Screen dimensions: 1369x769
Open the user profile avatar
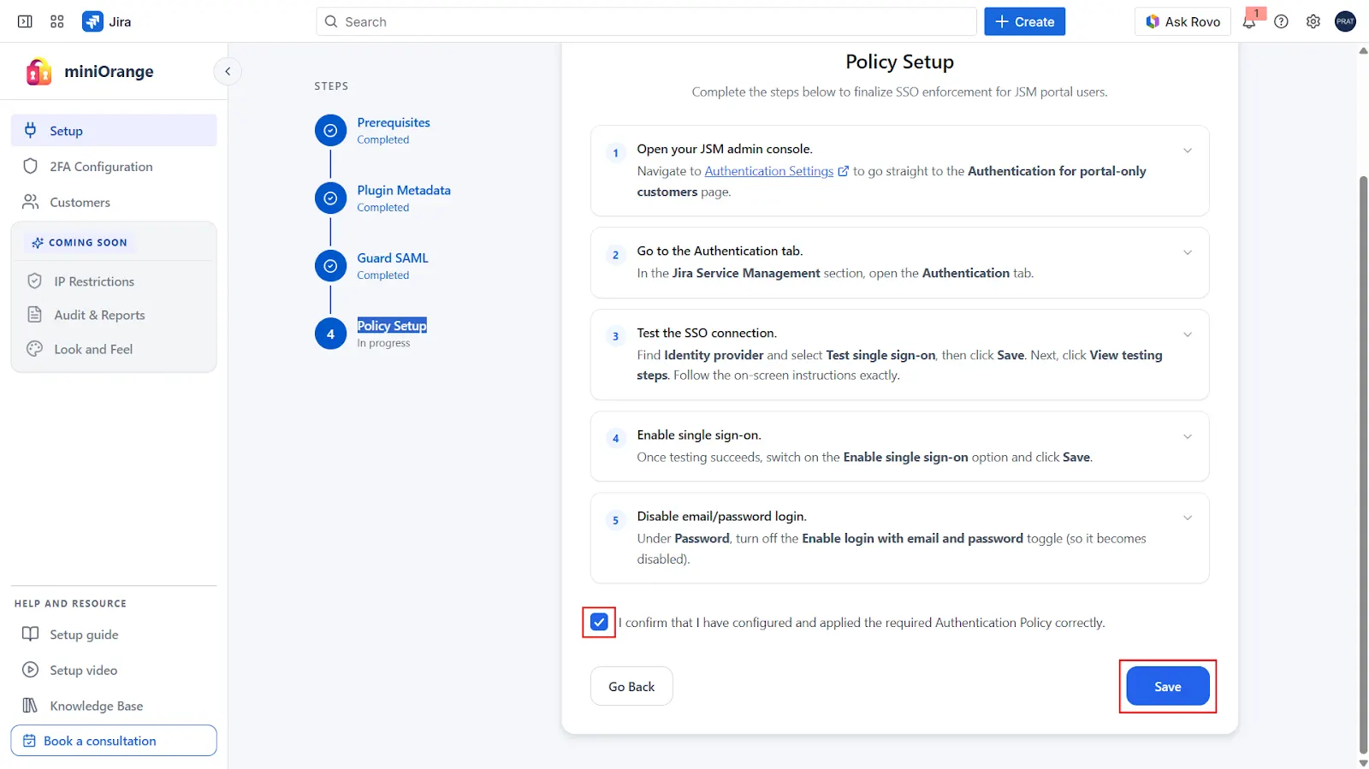tap(1345, 21)
